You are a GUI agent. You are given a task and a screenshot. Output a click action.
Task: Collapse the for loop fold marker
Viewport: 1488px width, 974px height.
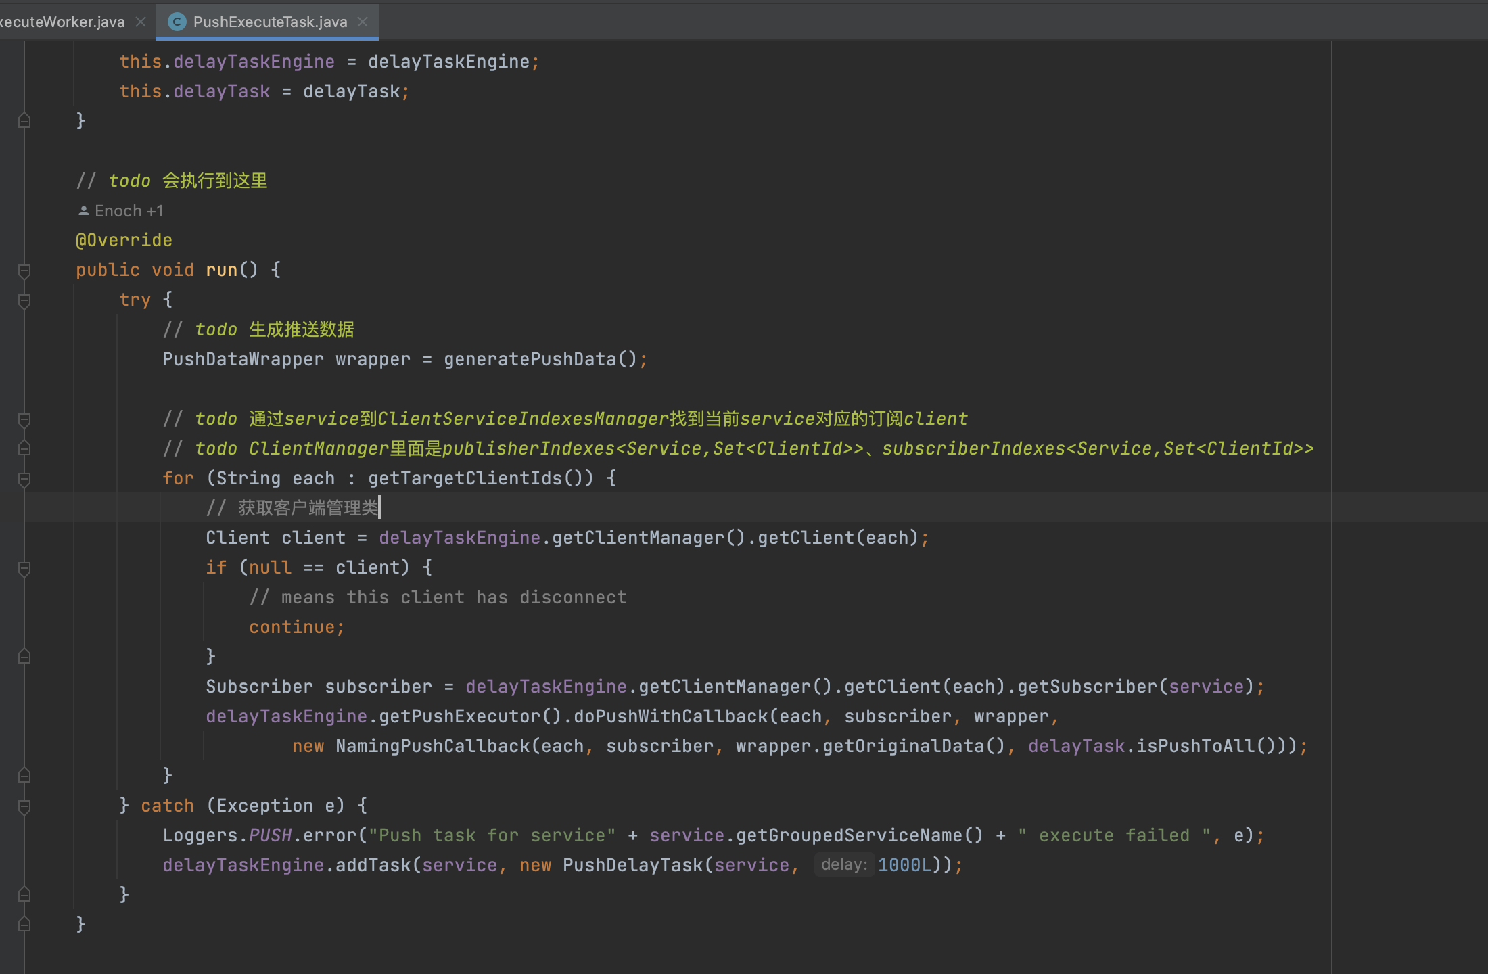(24, 479)
